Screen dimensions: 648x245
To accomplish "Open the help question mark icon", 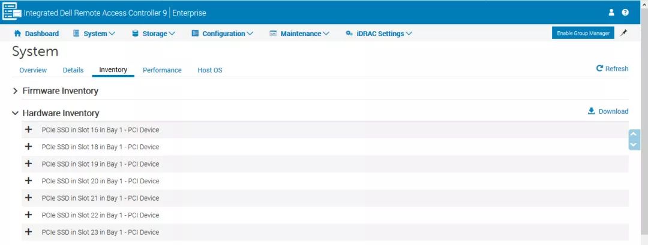I will (625, 13).
